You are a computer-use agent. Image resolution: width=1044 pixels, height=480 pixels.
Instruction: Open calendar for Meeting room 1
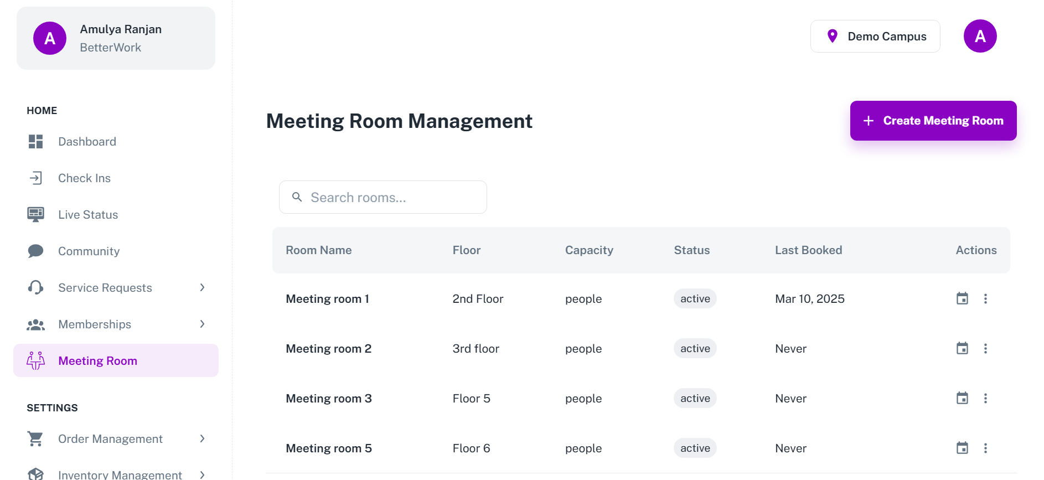click(x=963, y=299)
